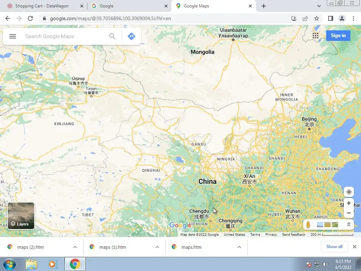361x271 pixels.
Task: Open the tab search dropdown
Action: (319, 6)
